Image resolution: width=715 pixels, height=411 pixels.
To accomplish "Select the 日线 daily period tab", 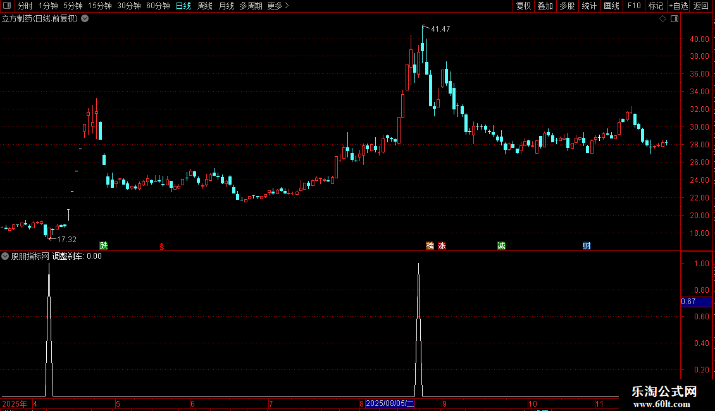I will tap(183, 6).
